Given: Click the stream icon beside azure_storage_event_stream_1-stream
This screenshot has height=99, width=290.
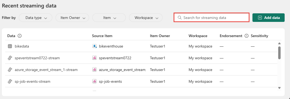Looking at the screenshot, I should click(x=10, y=70).
